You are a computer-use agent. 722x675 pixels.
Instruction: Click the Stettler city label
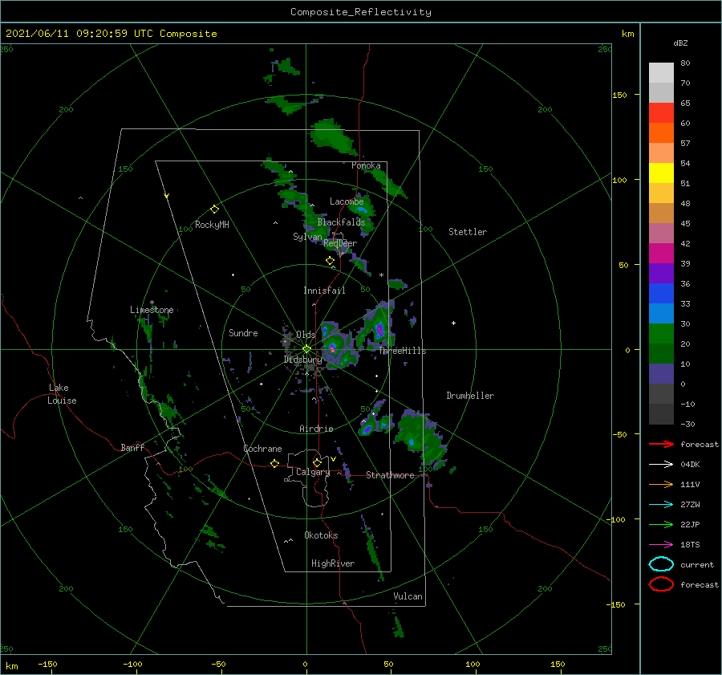(x=468, y=232)
